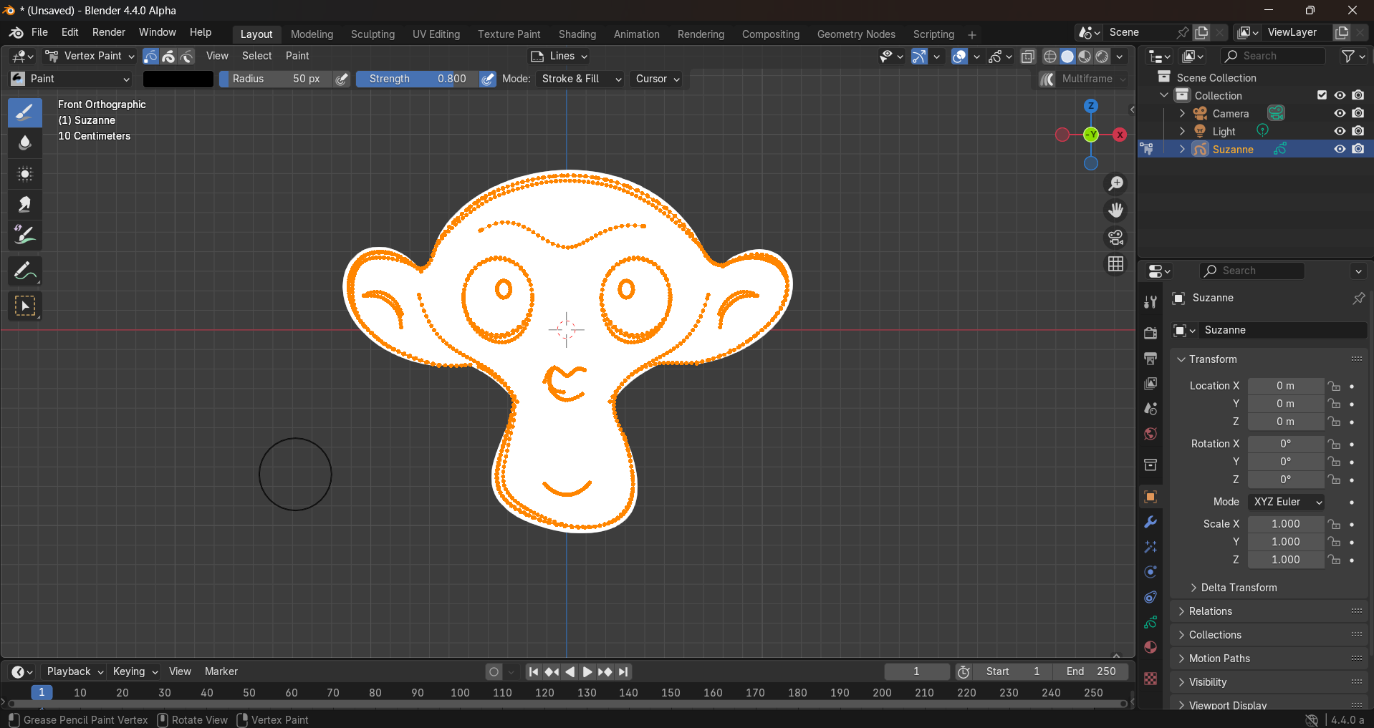Open the Tool properties tab
1374x728 pixels.
coord(1150,301)
